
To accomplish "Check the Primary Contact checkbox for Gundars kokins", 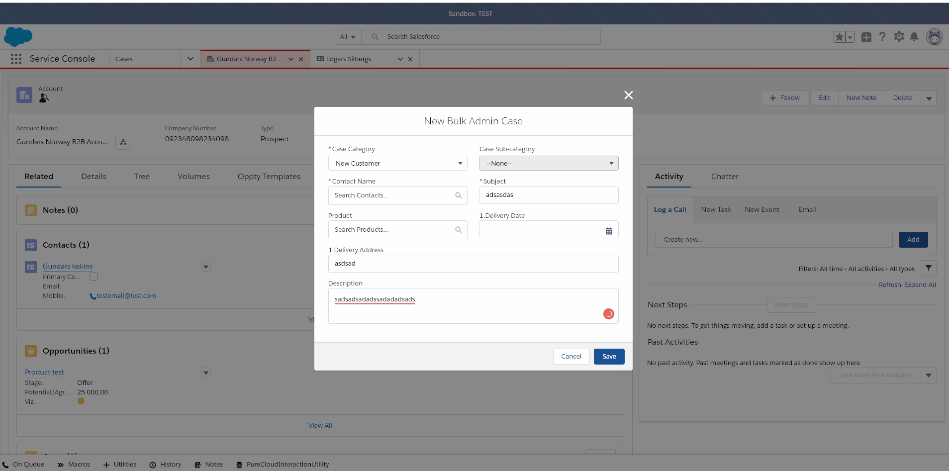I will [93, 277].
